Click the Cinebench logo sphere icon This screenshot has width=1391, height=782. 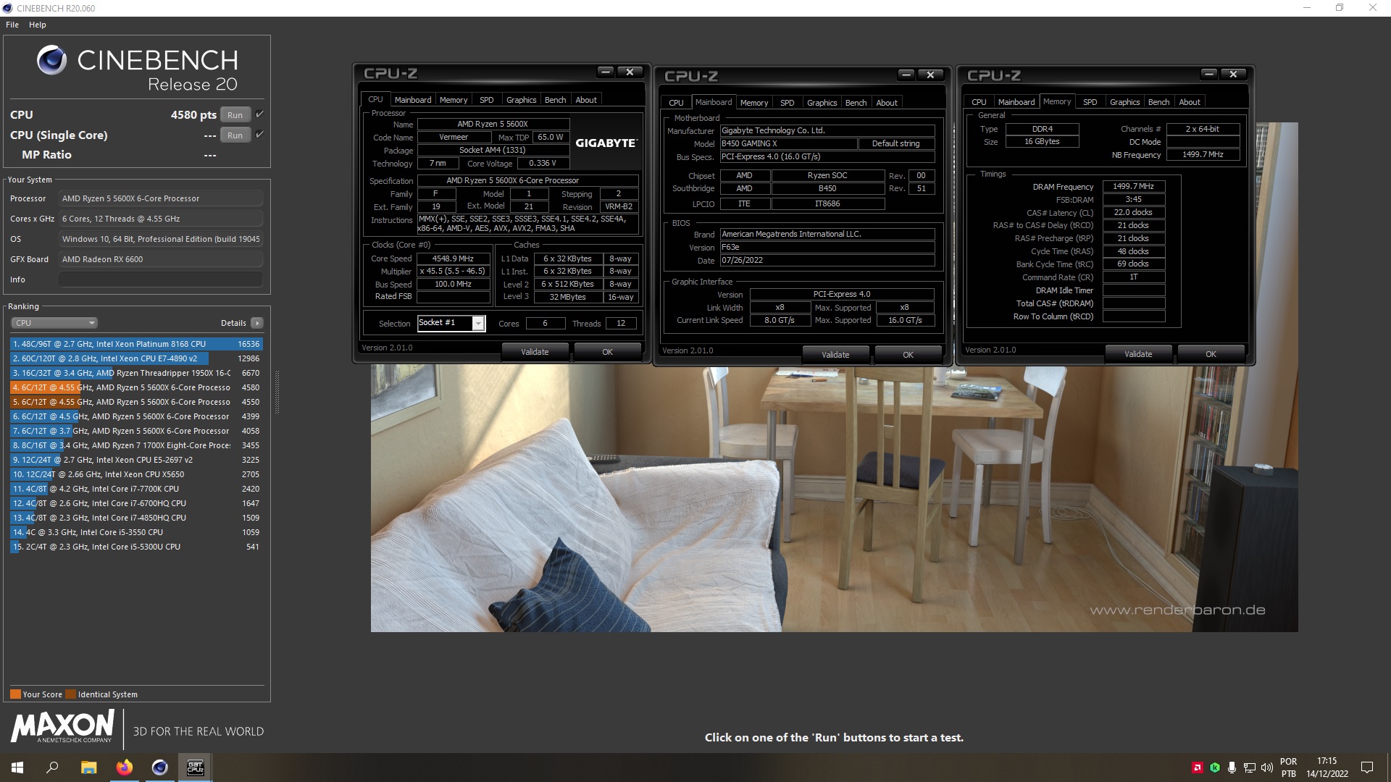click(x=52, y=60)
